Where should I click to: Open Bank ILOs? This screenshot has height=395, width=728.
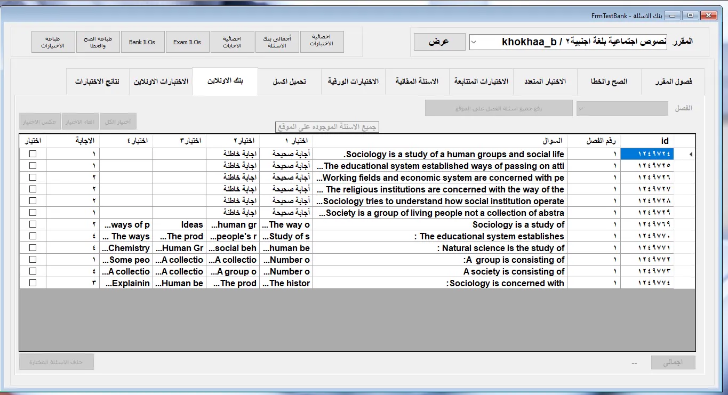point(142,42)
